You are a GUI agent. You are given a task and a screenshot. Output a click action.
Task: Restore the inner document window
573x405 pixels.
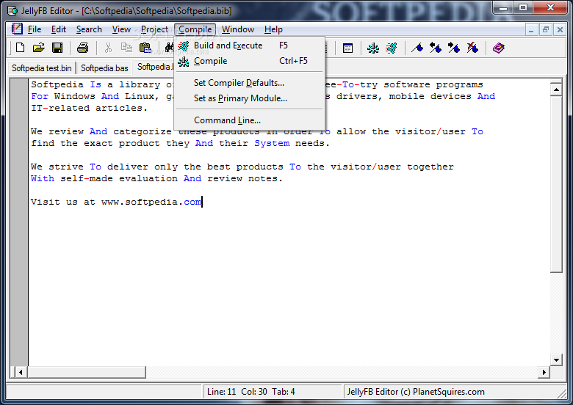point(546,29)
